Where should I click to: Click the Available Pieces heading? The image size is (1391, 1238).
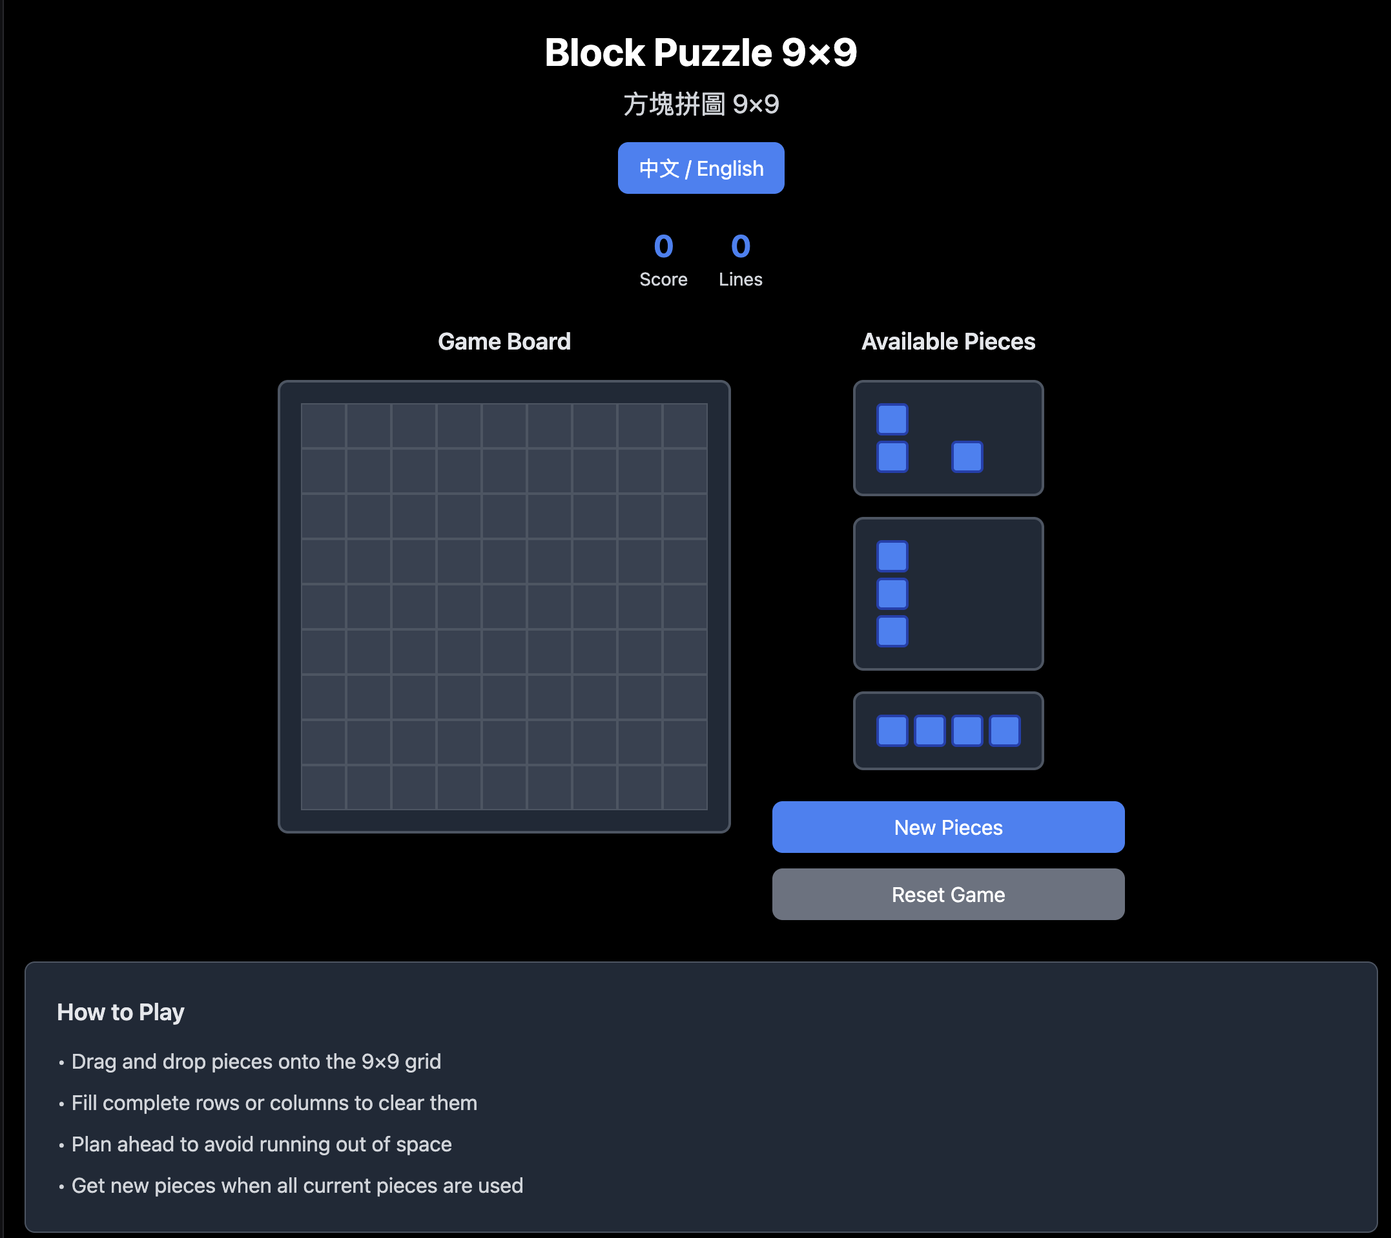coord(948,341)
